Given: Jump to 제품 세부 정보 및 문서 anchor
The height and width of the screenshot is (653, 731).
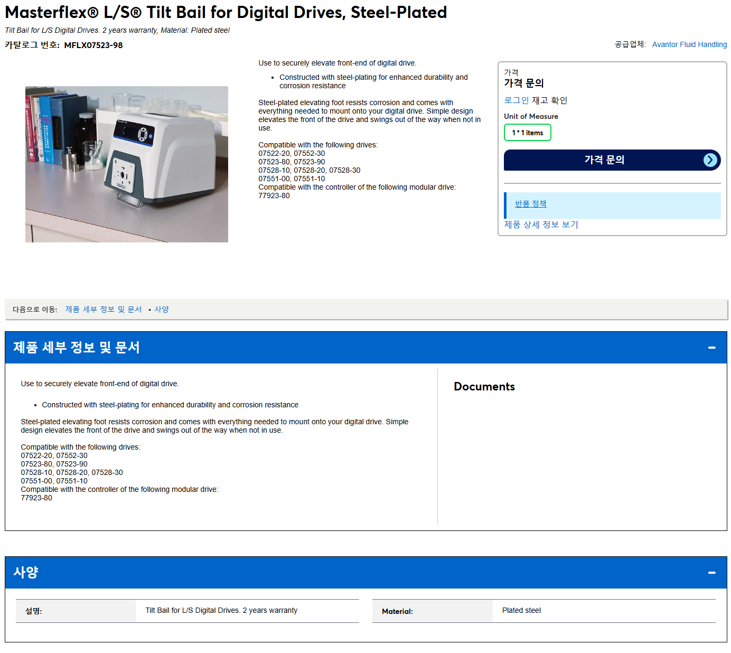Looking at the screenshot, I should (x=104, y=310).
